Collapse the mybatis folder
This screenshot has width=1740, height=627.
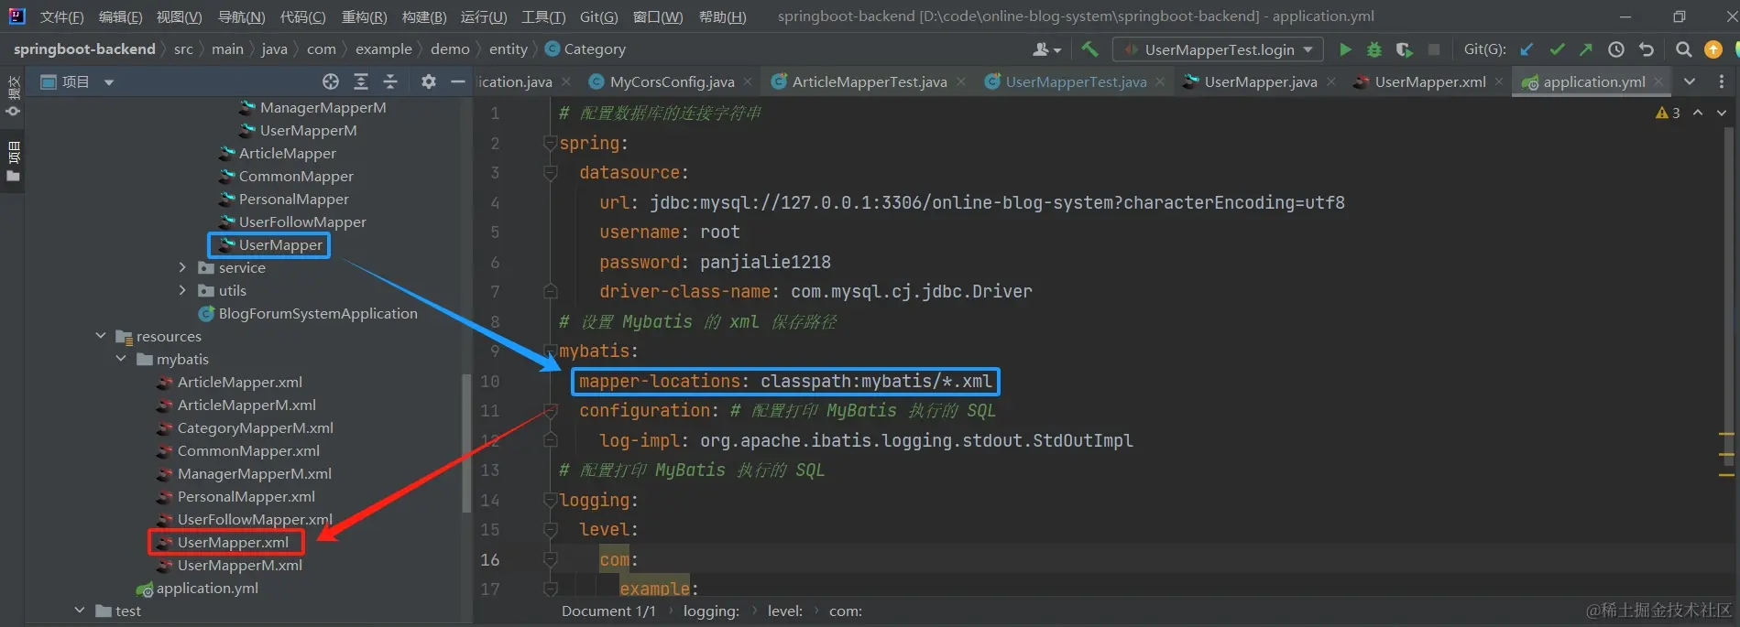(x=121, y=359)
